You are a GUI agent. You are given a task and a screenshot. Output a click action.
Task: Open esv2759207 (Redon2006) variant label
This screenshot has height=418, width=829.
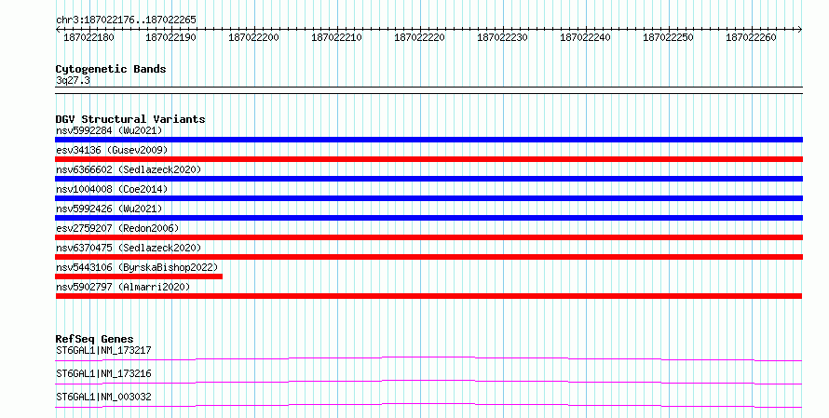117,228
